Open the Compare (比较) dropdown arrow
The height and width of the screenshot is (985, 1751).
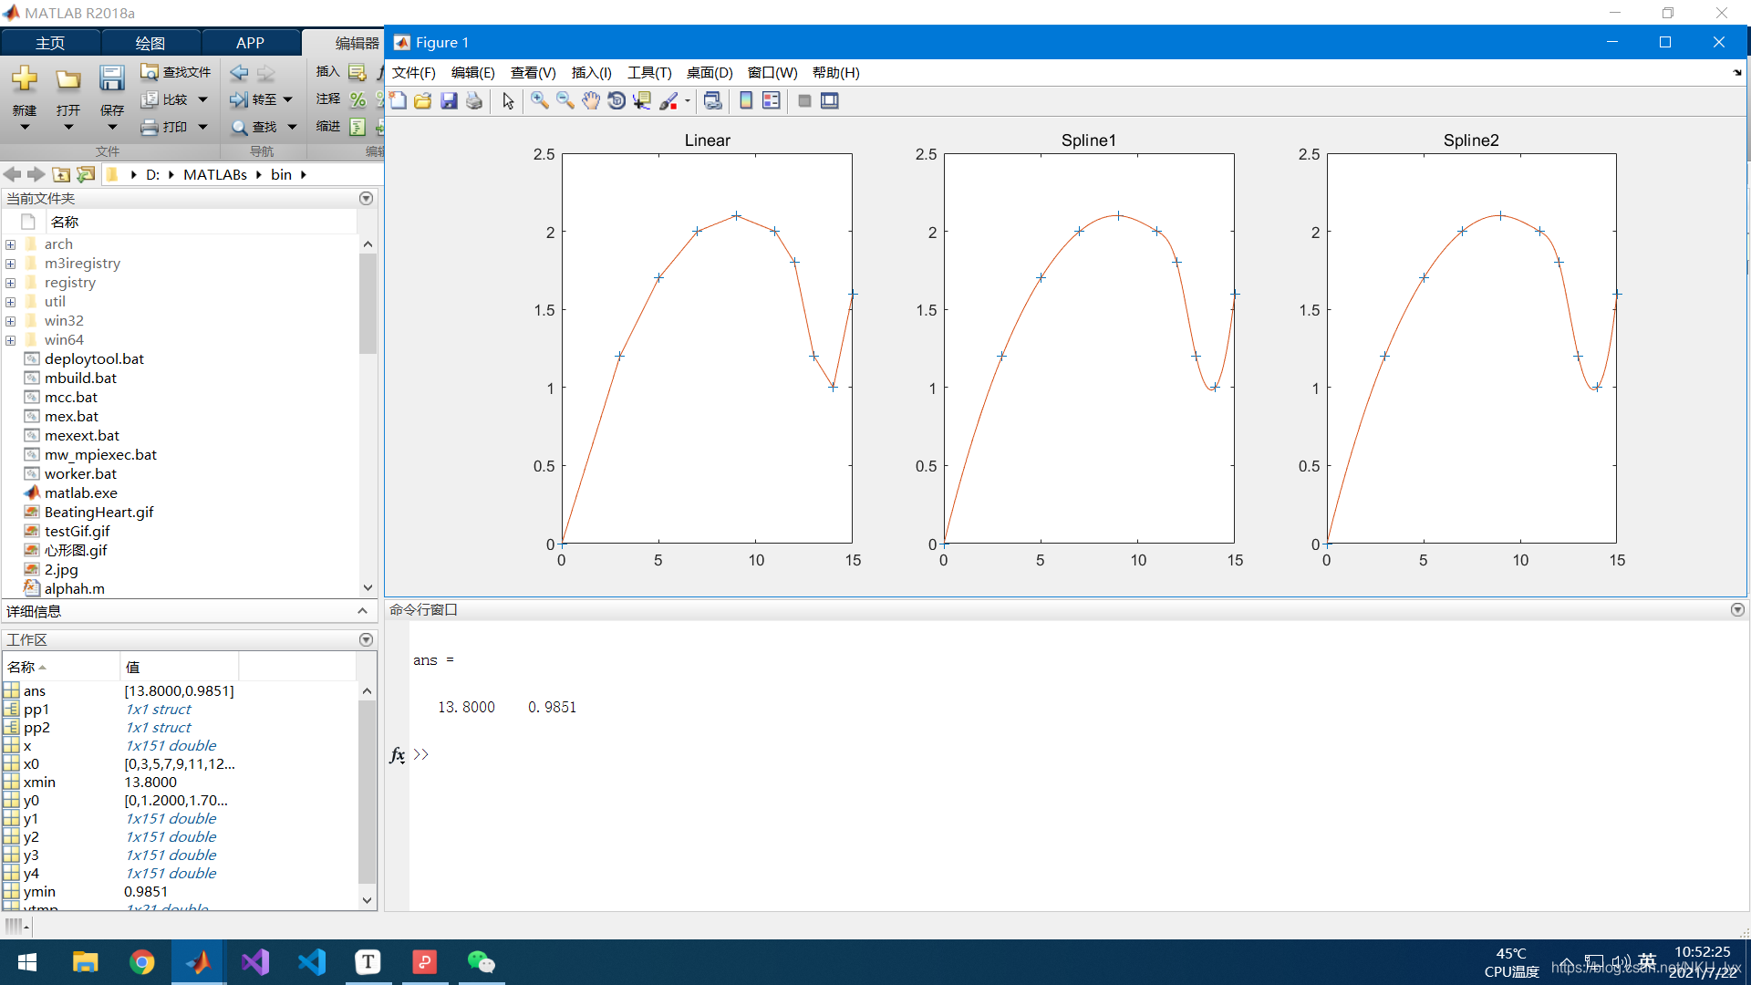pos(203,99)
